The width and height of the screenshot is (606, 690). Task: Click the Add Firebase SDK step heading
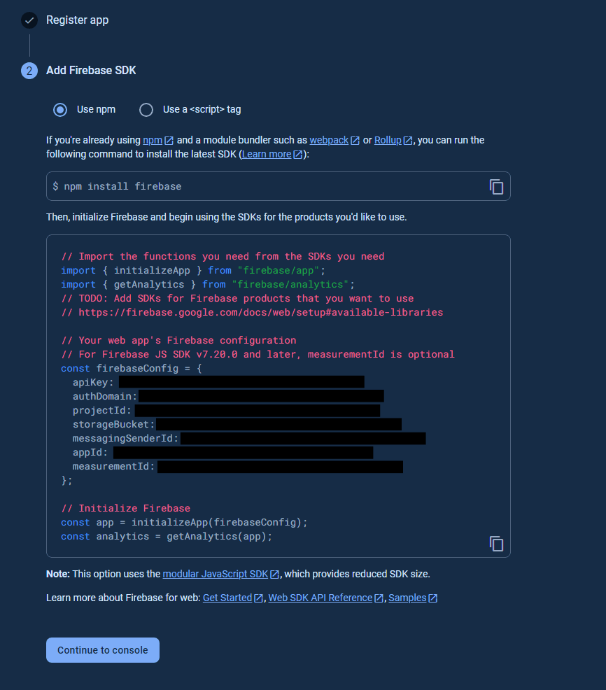91,71
